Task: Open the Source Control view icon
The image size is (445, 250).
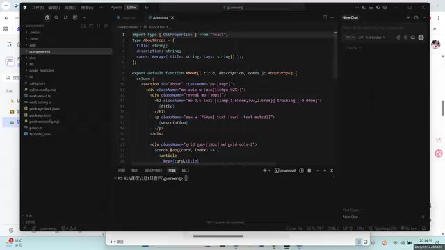Action: [x=66, y=17]
